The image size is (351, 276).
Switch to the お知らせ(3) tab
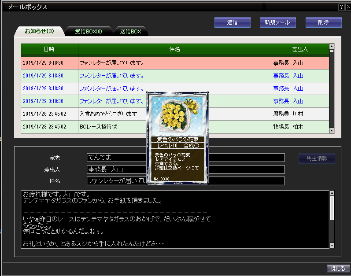(39, 31)
